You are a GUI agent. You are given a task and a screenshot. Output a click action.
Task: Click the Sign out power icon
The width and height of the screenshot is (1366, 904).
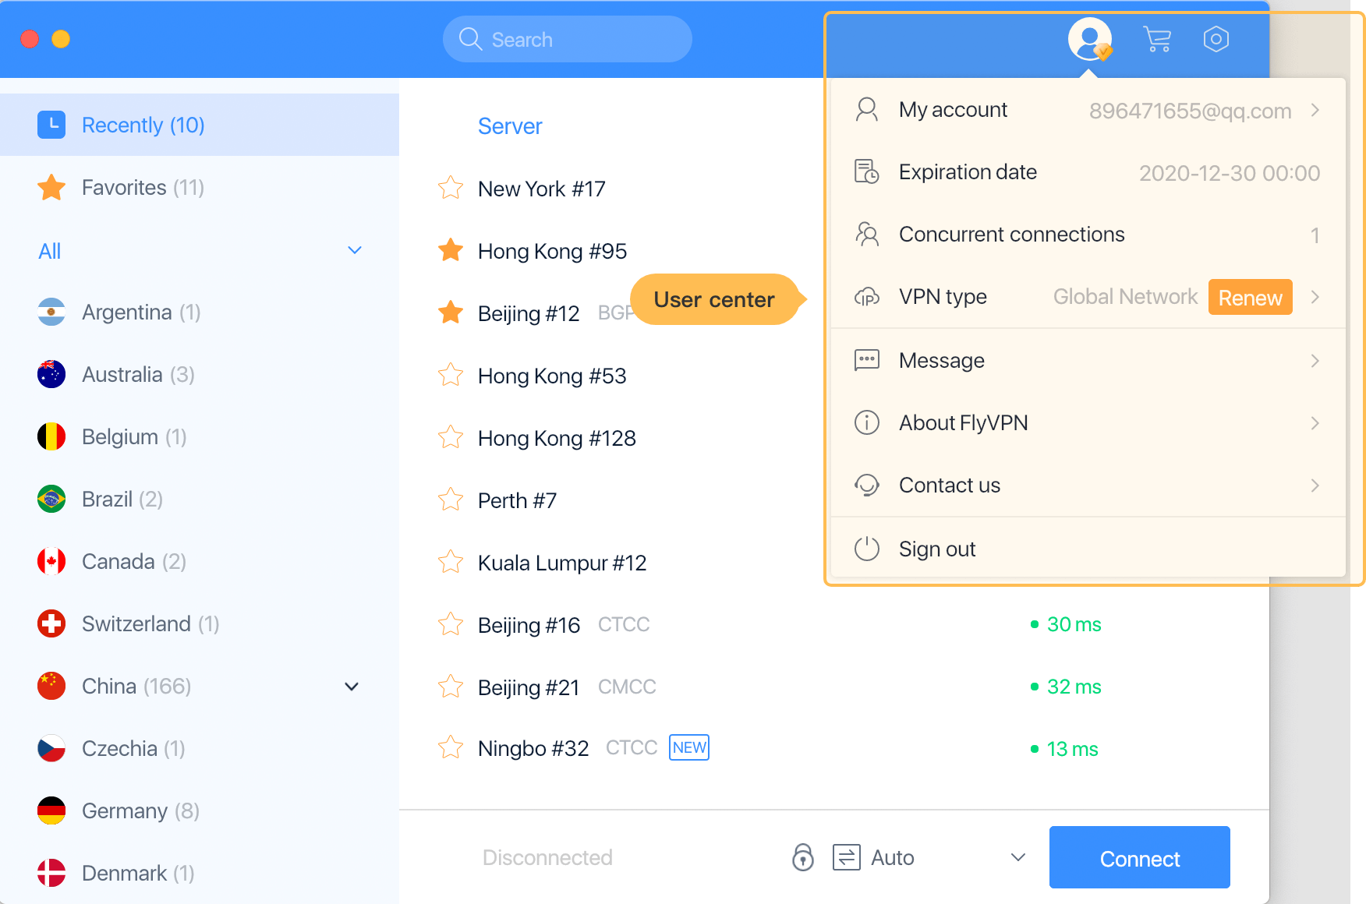tap(867, 549)
